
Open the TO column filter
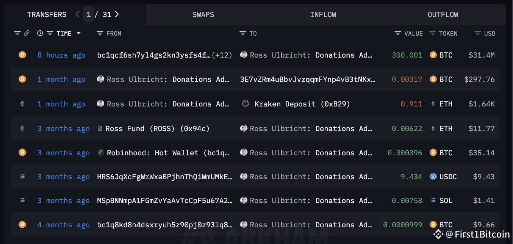243,33
